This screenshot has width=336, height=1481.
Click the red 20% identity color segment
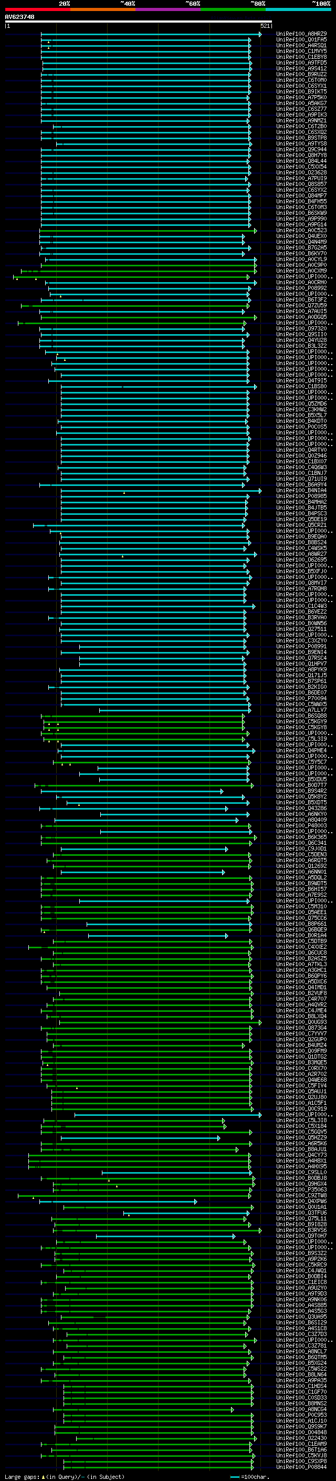(x=37, y=9)
